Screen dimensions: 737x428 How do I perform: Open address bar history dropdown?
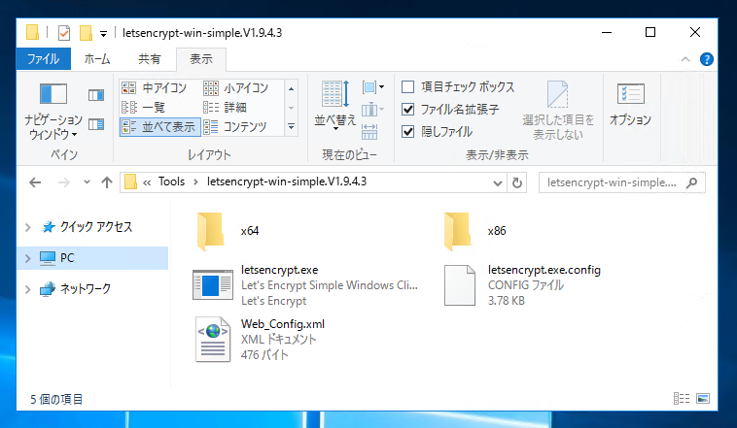[498, 182]
